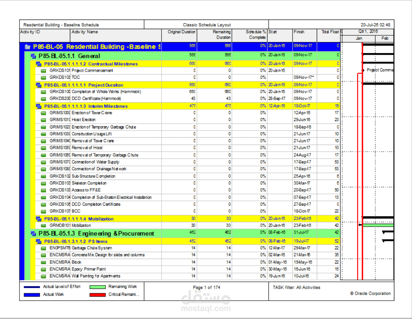The image size is (412, 319).
Task: Click the blue Actual Work legend swatch
Action: 32,295
